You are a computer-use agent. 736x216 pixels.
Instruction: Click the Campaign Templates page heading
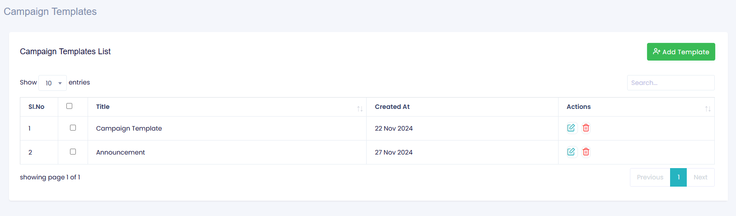50,12
